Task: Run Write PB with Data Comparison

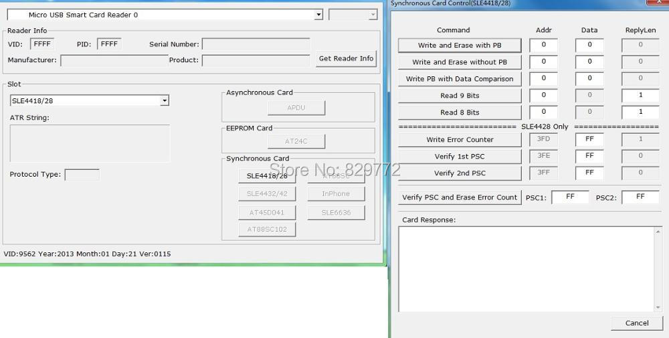Action: tap(460, 79)
